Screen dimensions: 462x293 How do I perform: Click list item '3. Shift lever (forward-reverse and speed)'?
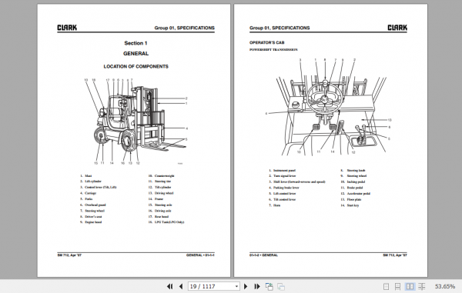tap(296, 181)
